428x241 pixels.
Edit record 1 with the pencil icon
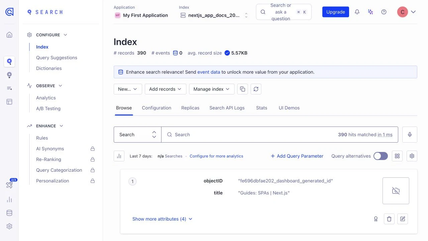pos(403,219)
